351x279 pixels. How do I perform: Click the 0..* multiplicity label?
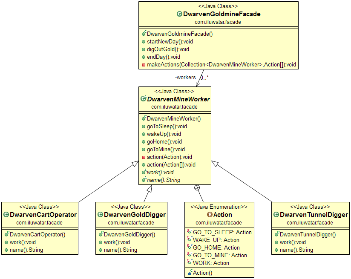pyautogui.click(x=204, y=78)
